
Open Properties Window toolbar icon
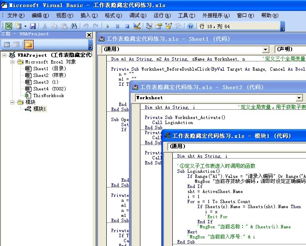158,26
